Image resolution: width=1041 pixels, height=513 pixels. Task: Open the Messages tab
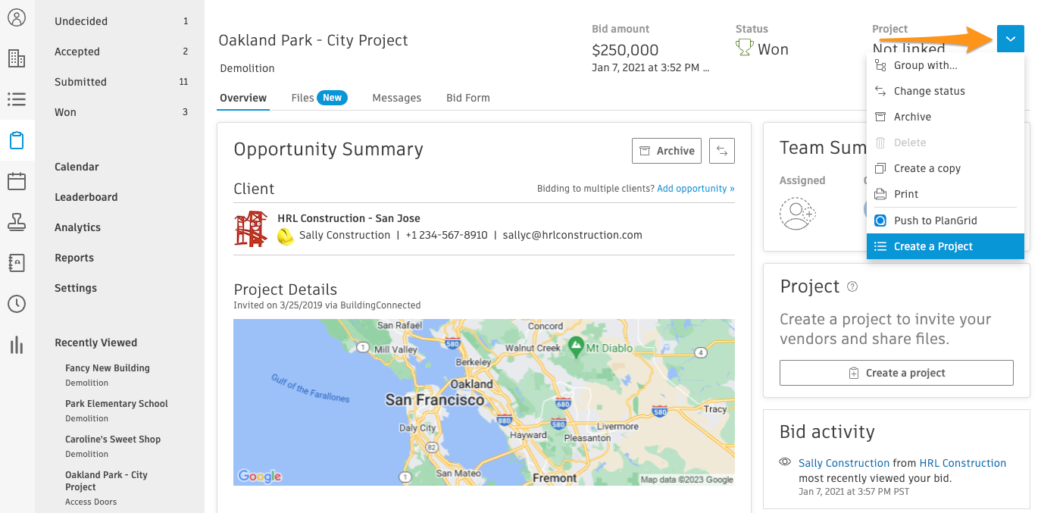(396, 98)
